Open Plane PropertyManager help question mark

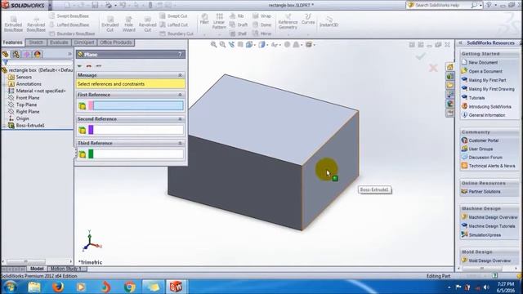tap(180, 55)
